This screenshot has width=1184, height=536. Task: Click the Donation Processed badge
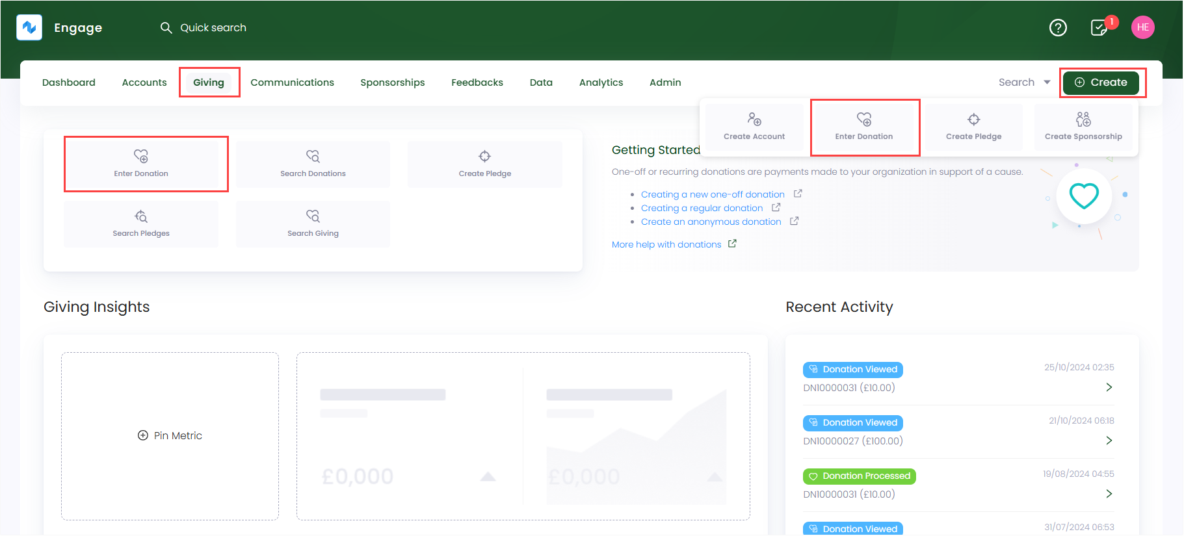click(x=860, y=476)
